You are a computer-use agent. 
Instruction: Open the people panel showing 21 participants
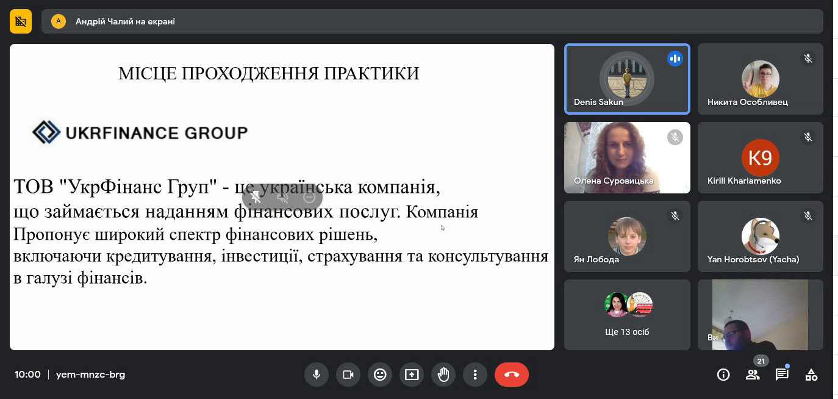753,375
